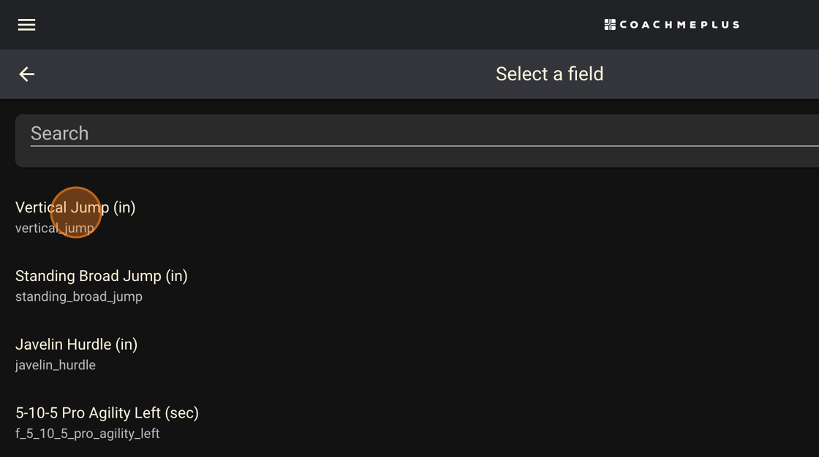Tap the orange highlight circle on Vertical Jump
Screen dimensions: 819x457
76,212
